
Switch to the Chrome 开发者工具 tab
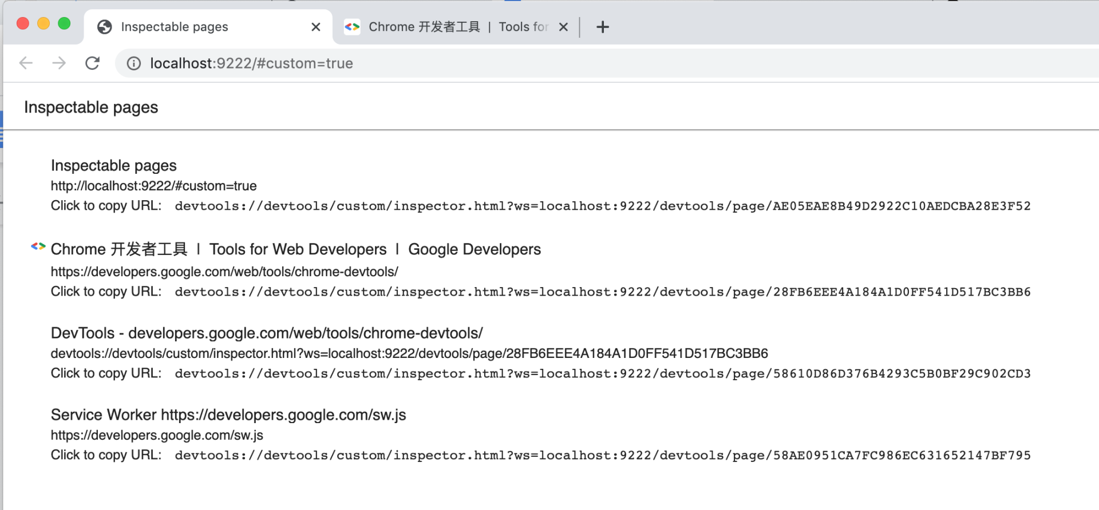pyautogui.click(x=446, y=27)
